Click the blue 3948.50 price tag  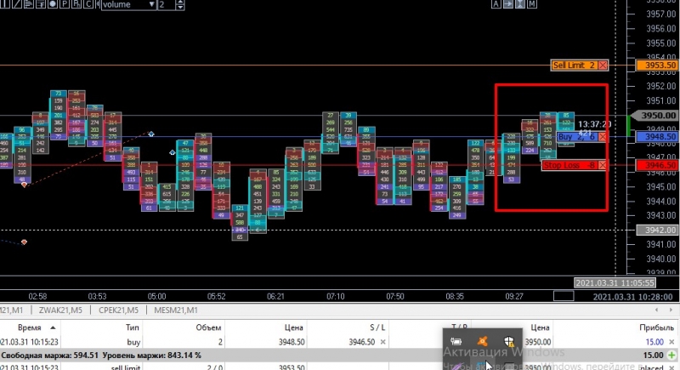[x=657, y=137]
